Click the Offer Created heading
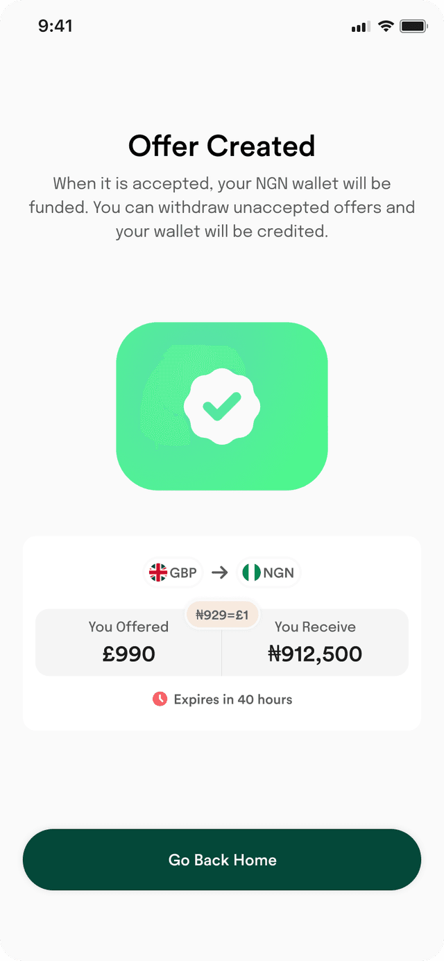Image resolution: width=444 pixels, height=961 pixels. point(222,146)
